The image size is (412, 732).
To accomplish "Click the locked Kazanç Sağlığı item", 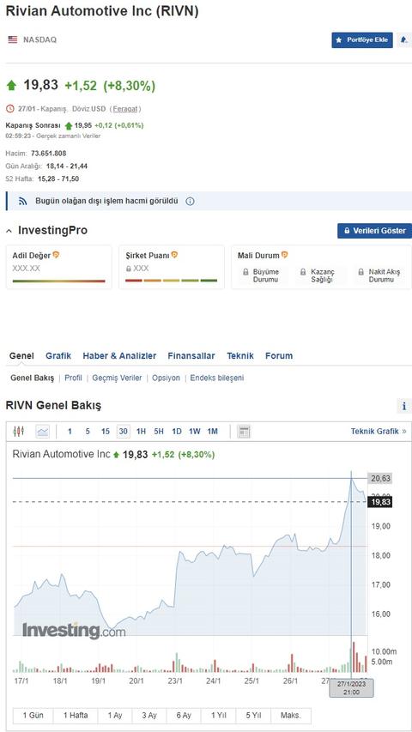I will coord(318,275).
